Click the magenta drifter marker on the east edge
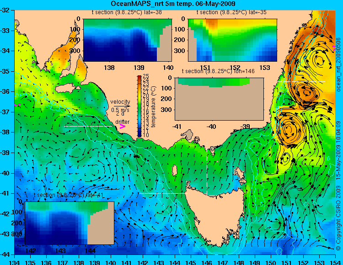The width and height of the screenshot is (343, 265). (334, 48)
